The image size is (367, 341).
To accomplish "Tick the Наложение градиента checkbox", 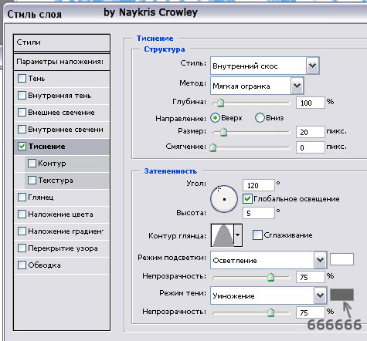I will 22,231.
